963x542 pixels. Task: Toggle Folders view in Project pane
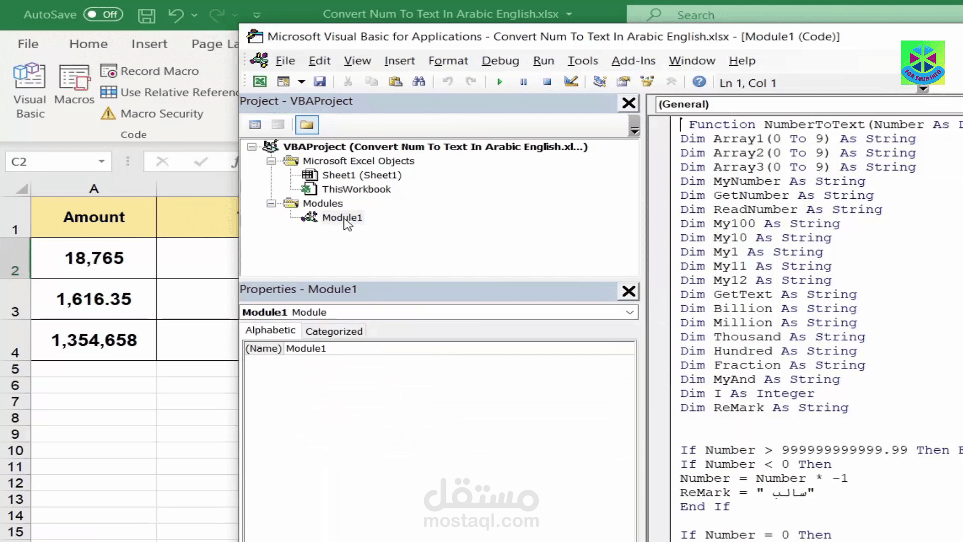point(306,125)
